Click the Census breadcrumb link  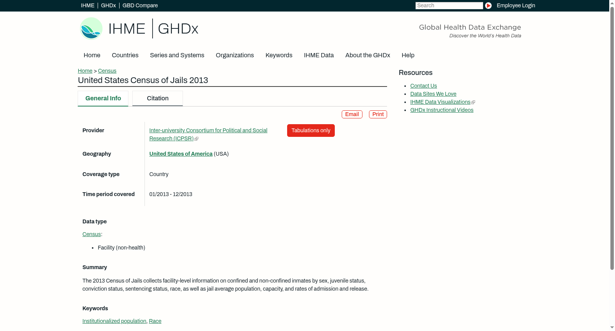pos(107,71)
